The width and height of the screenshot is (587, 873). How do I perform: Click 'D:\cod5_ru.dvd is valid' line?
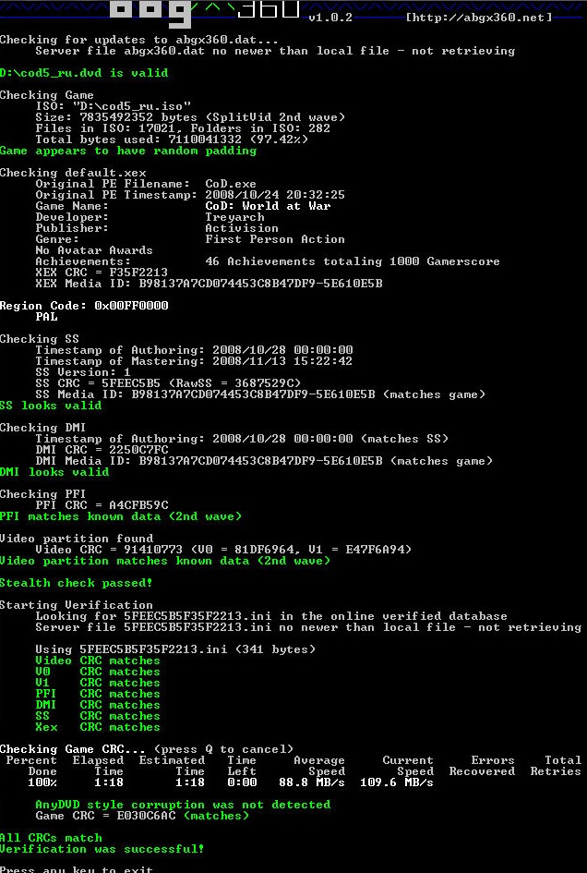pyautogui.click(x=84, y=73)
